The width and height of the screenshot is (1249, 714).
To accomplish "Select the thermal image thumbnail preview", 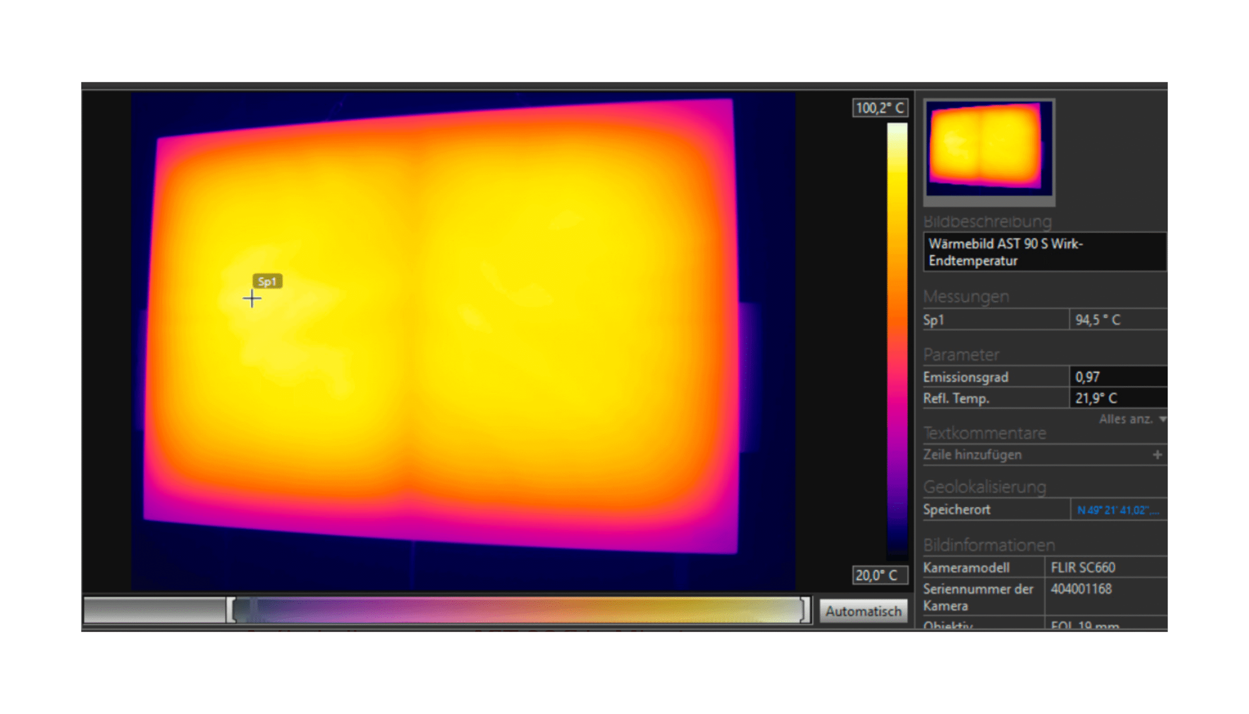I will 988,147.
